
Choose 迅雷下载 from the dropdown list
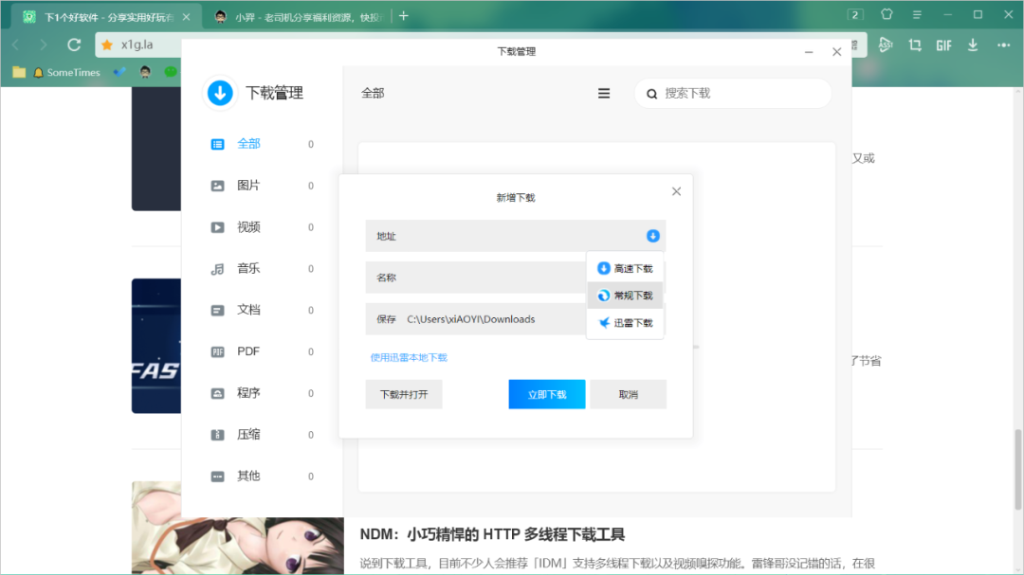pyautogui.click(x=626, y=323)
